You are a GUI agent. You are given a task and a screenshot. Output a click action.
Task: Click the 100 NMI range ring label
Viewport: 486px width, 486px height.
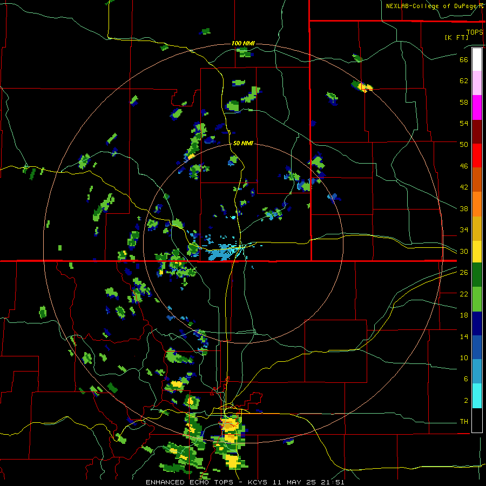(243, 43)
